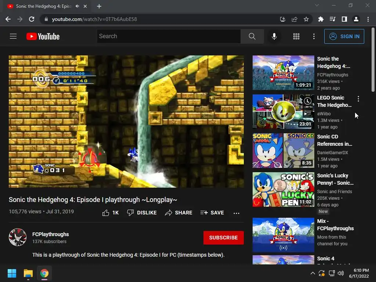Open YouTube settings three-dot menu
Image resolution: width=376 pixels, height=282 pixels.
point(314,36)
